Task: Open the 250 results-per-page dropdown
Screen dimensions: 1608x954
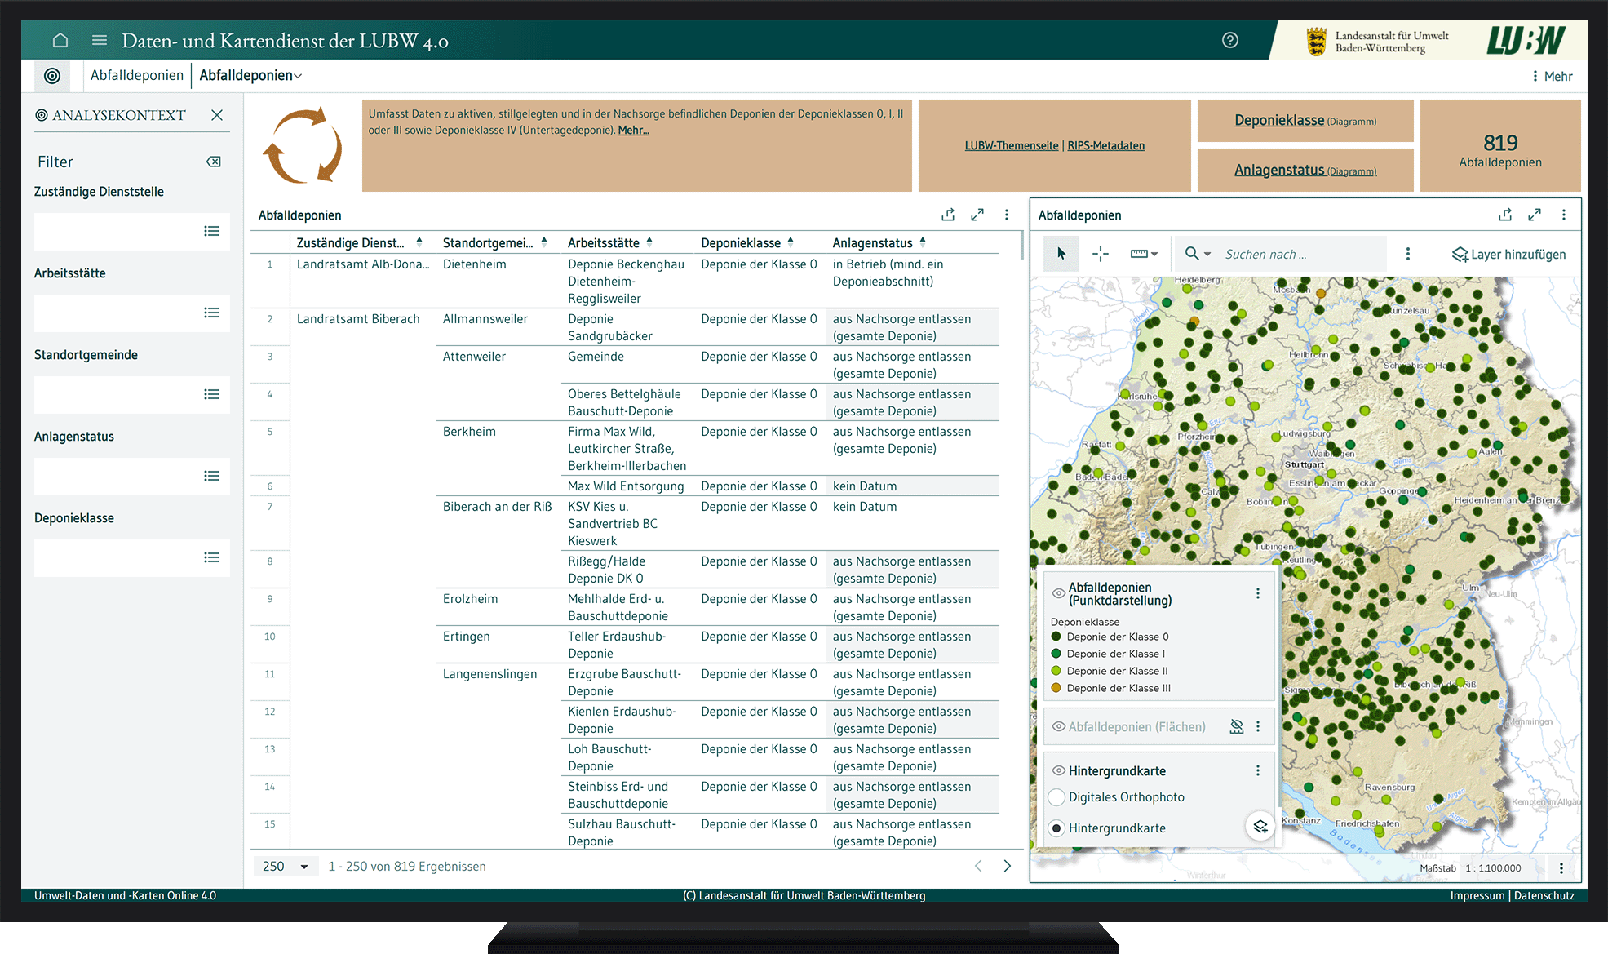Action: (286, 866)
